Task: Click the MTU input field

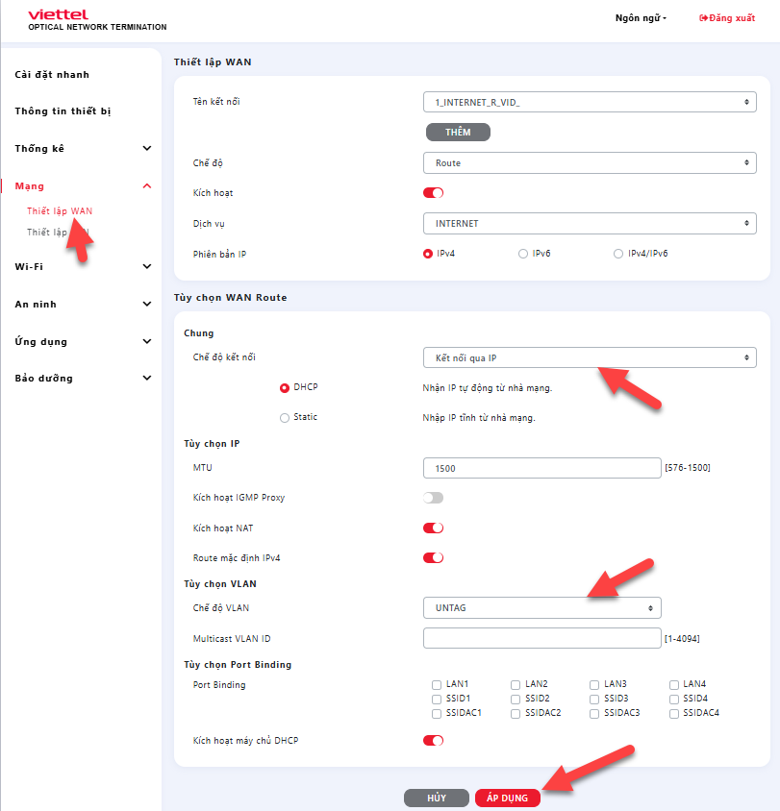Action: [x=541, y=468]
